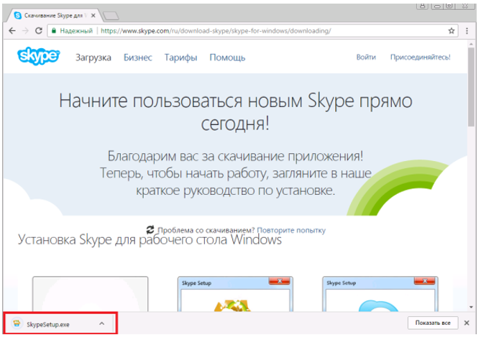The width and height of the screenshot is (481, 340).
Task: Open a new browser tab
Action: [x=111, y=16]
